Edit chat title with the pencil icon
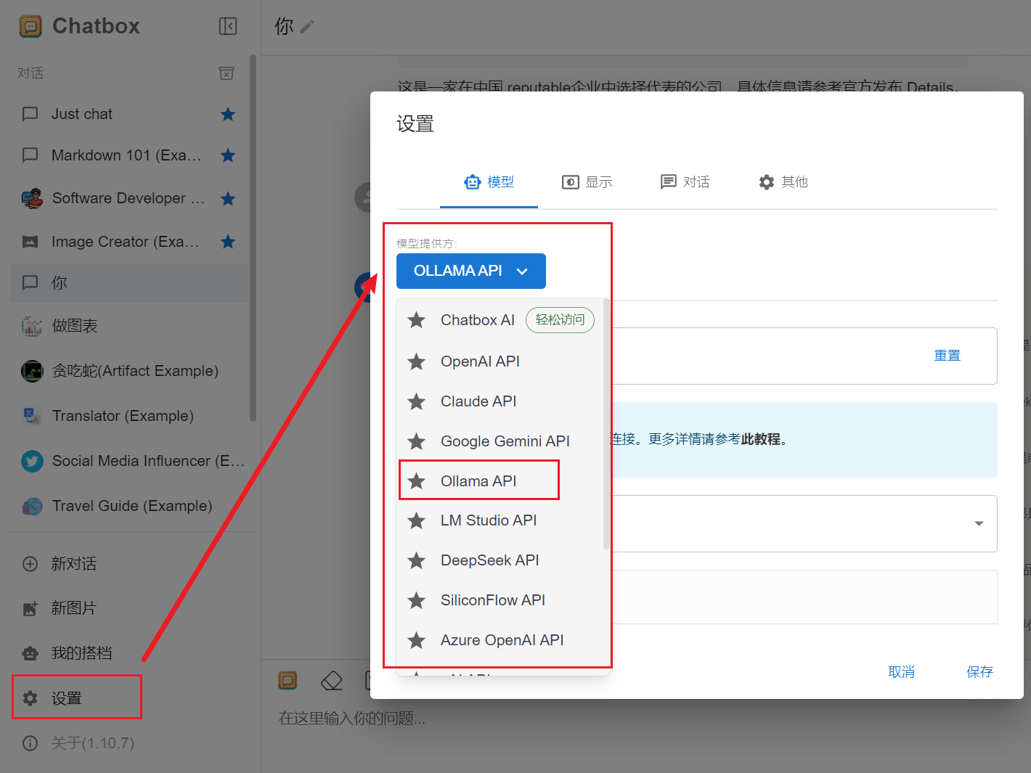1031x773 pixels. coord(307,27)
